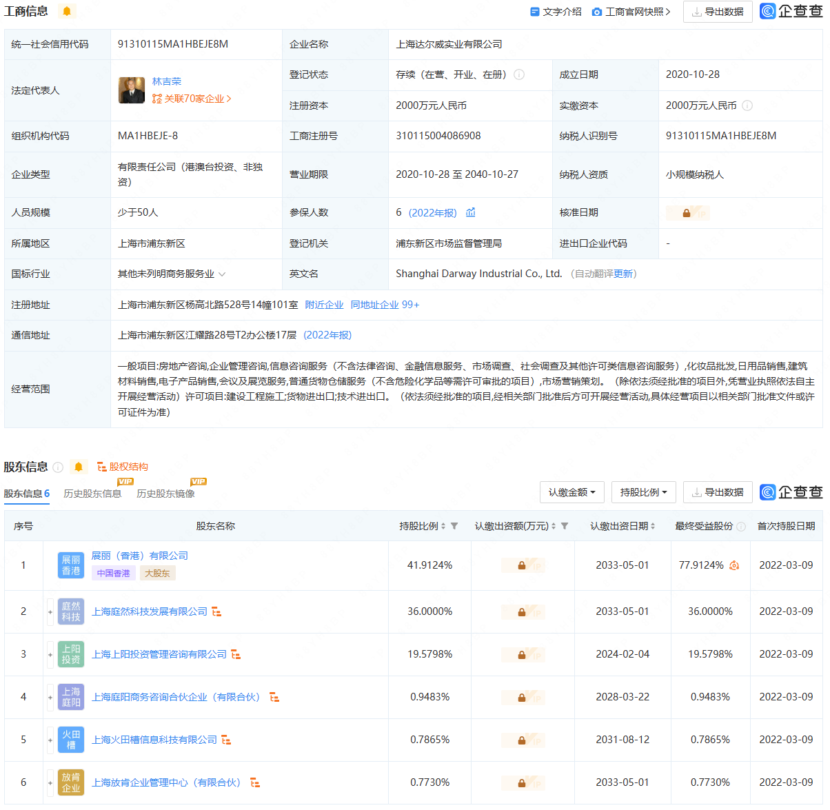Expand 其他未列明商务服务业 industry chevron
The height and width of the screenshot is (810, 830).
222,274
